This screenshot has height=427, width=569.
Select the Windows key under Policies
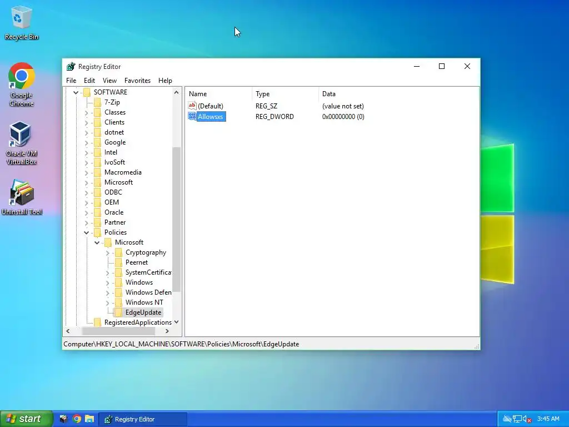click(139, 282)
